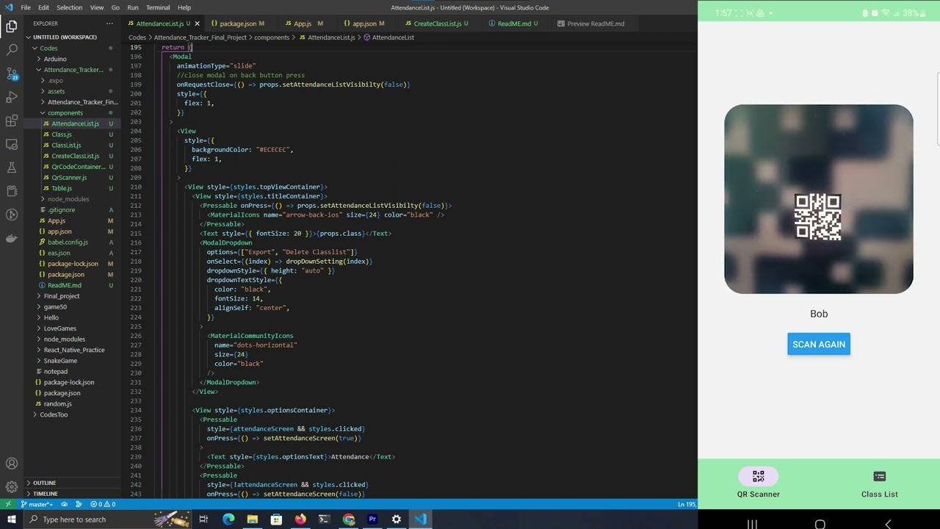Click the errors and warnings counter
The width and height of the screenshot is (940, 529).
[x=103, y=504]
